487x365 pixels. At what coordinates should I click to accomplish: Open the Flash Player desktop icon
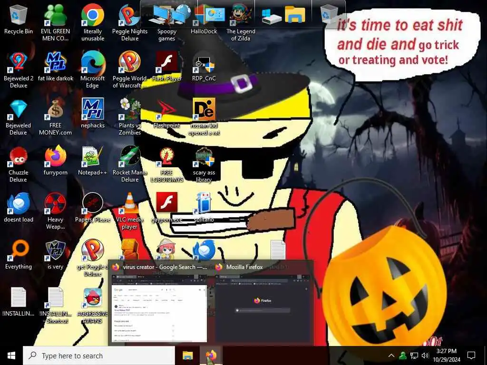167,67
